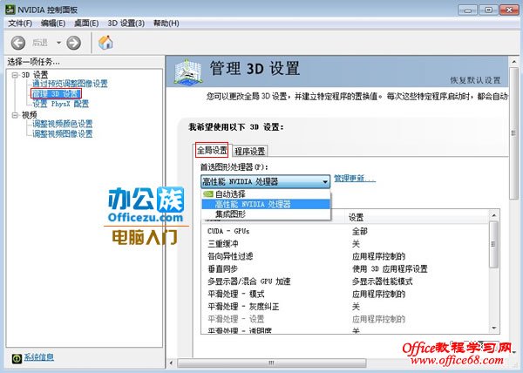Screen dimensions: 523x373
Task: Click the 管理 3D 设置 header icon
Action: (x=187, y=72)
